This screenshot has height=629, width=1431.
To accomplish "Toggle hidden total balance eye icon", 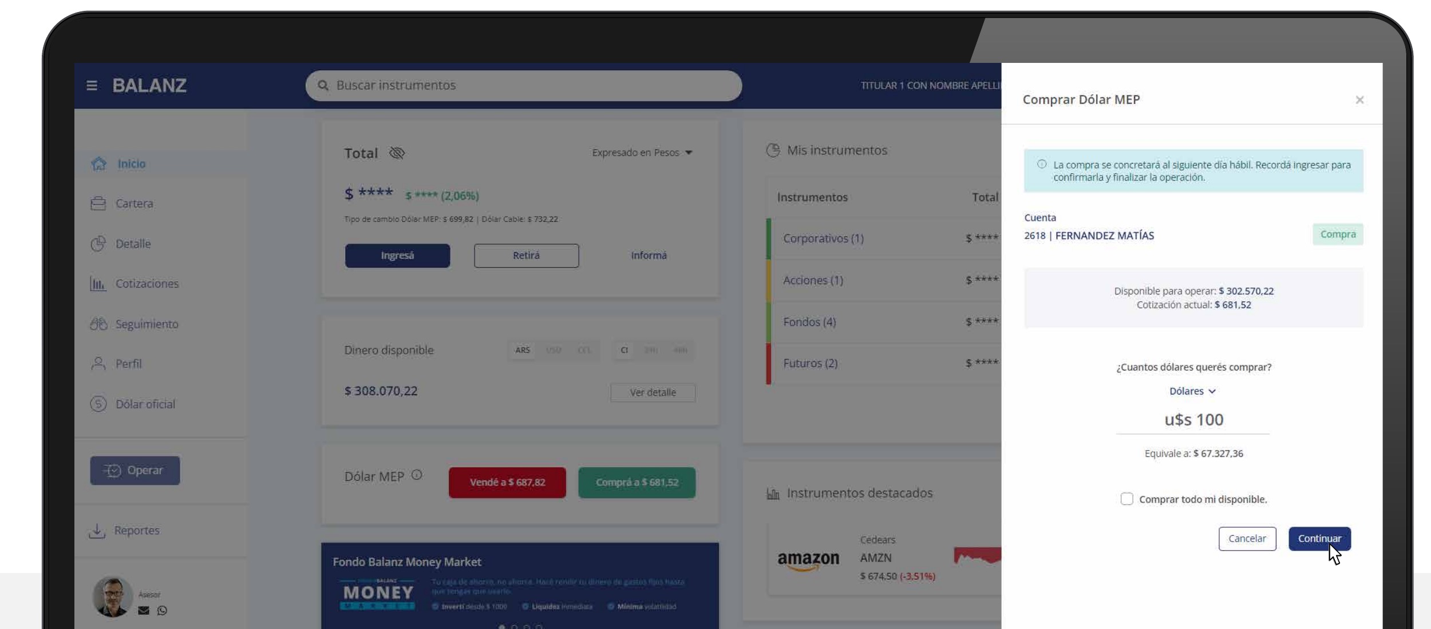I will point(397,153).
